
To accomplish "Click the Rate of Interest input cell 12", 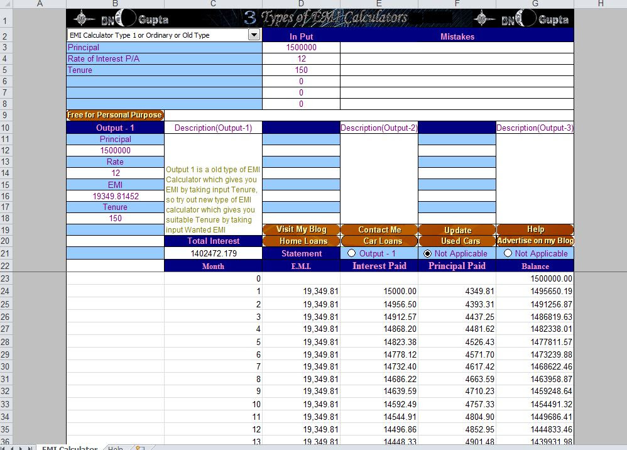I will click(301, 59).
